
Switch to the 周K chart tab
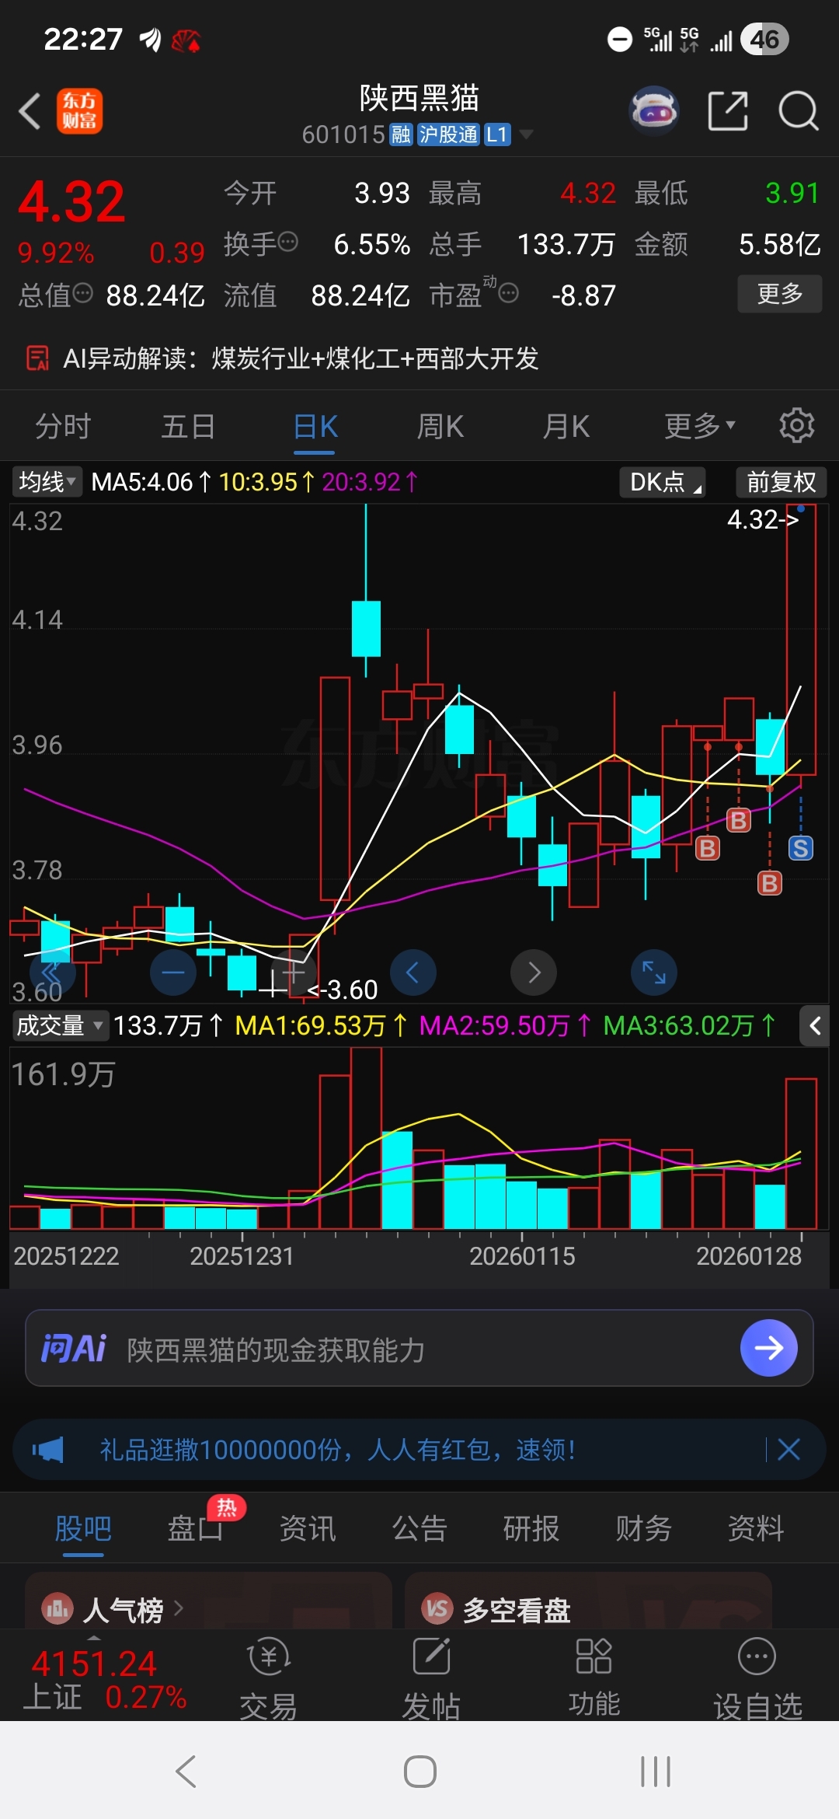coord(440,426)
